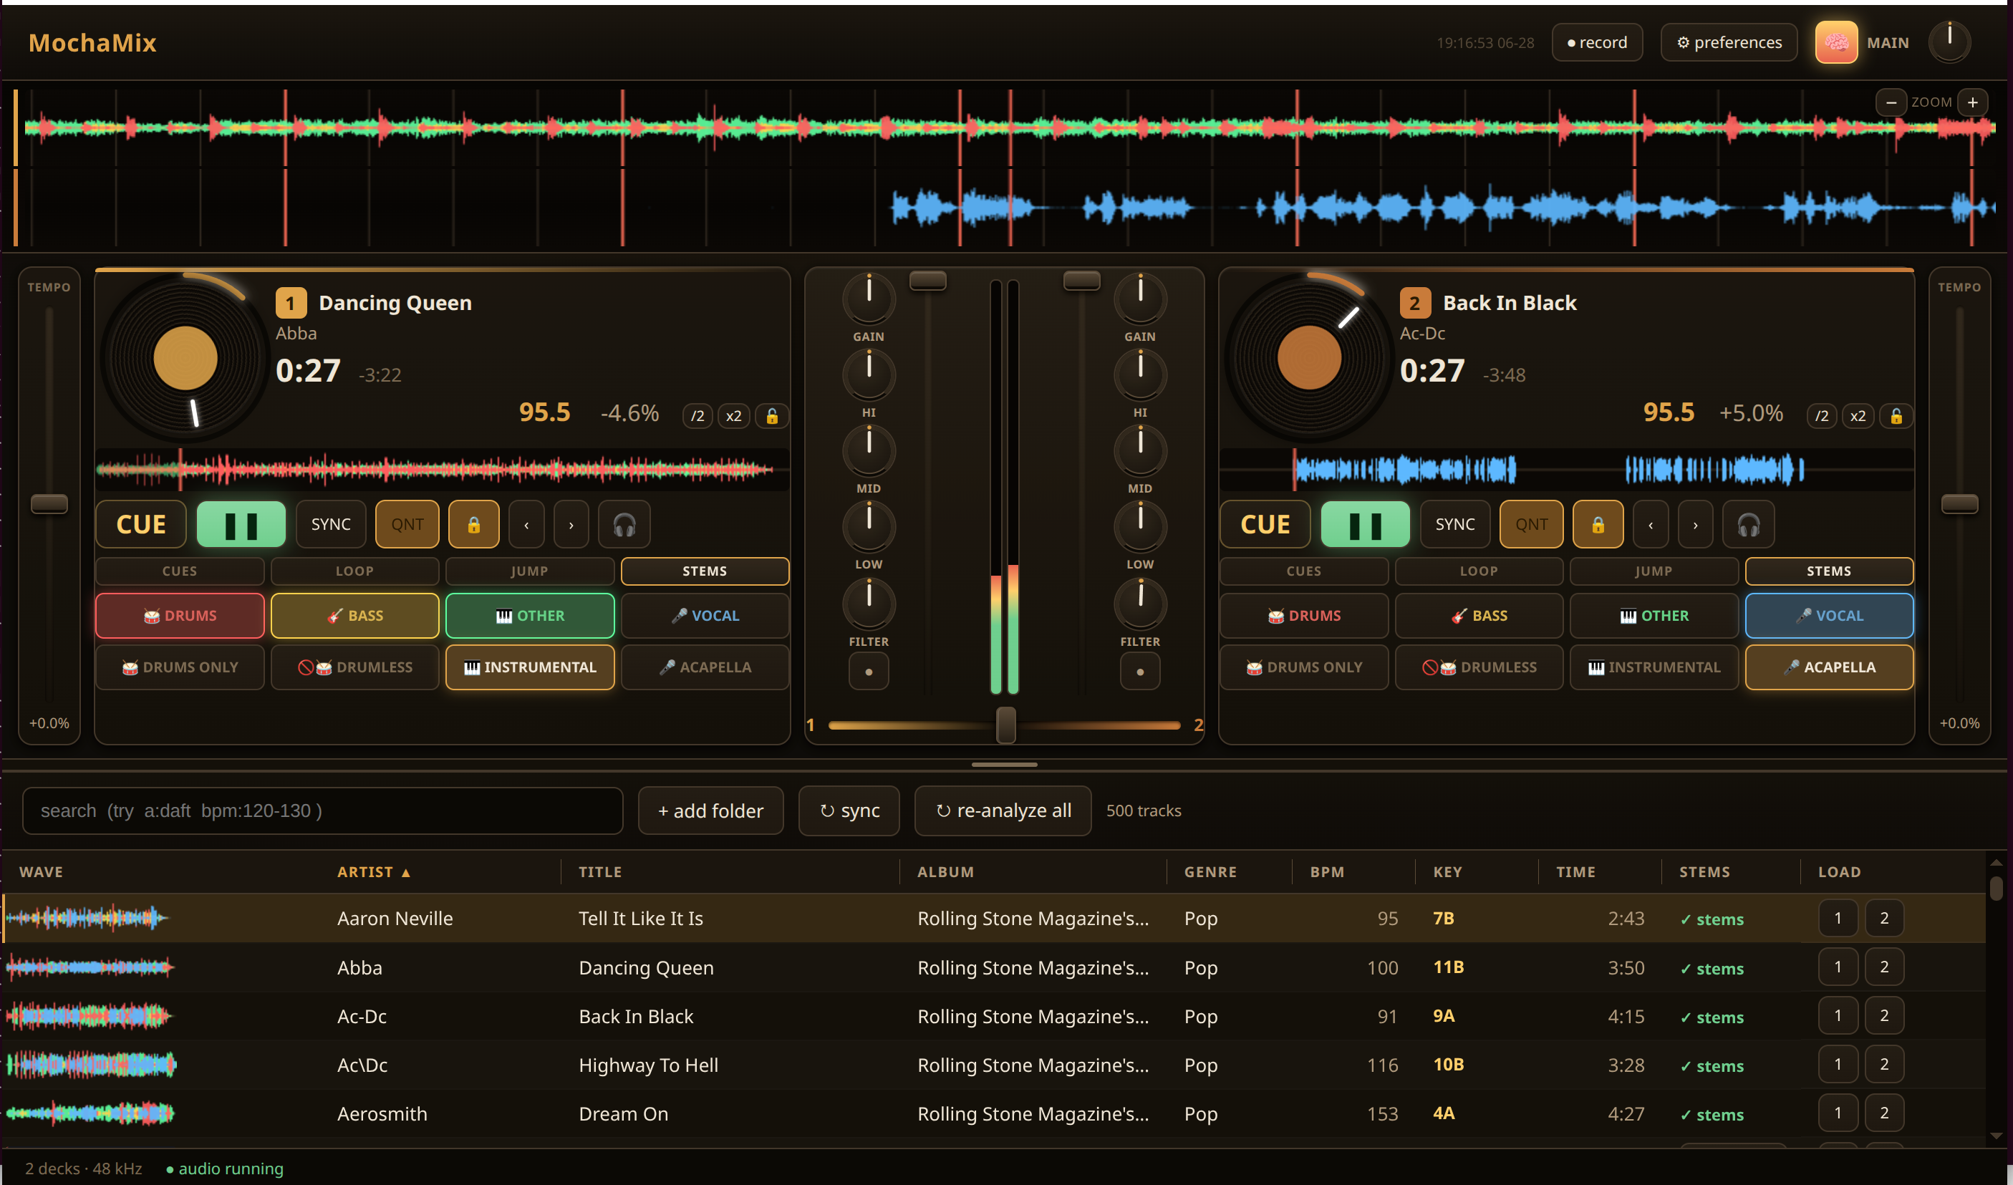Select DRUMS ONLY preset on deck 1

point(180,667)
